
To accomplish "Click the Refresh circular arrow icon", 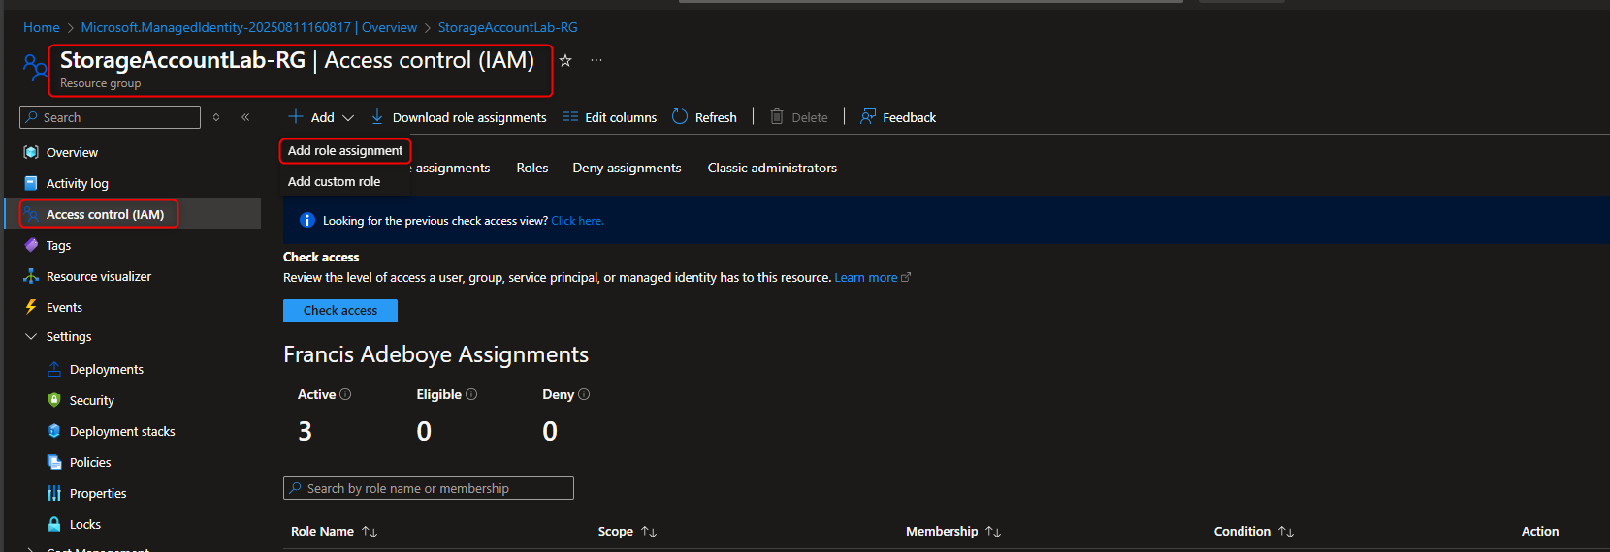I will (680, 117).
